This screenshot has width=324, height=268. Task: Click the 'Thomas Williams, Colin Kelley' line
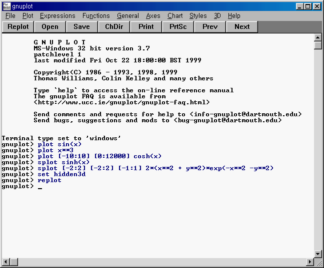(123, 78)
